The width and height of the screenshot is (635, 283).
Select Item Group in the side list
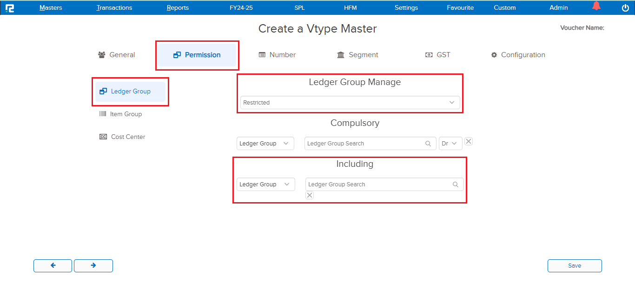tap(126, 114)
